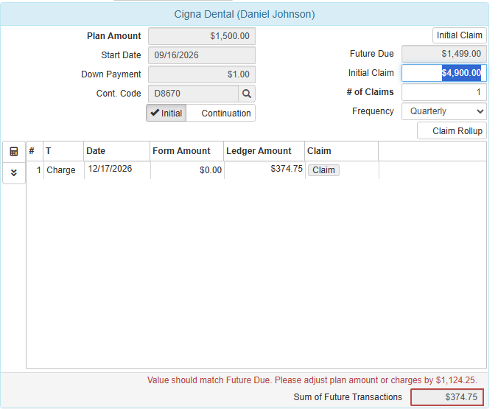498x409 pixels.
Task: Expand rows with the double-chevron icon
Action: coord(14,173)
